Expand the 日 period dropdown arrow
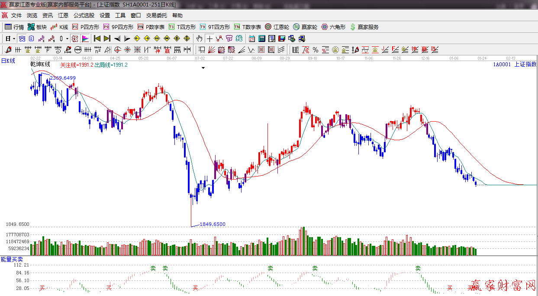This screenshot has width=538, height=296. click(14, 39)
